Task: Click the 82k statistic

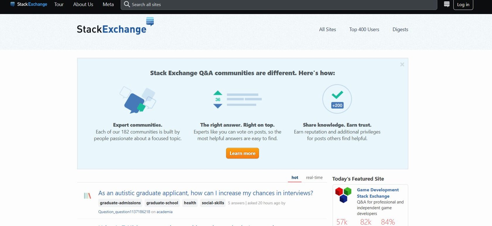Action: pos(366,222)
